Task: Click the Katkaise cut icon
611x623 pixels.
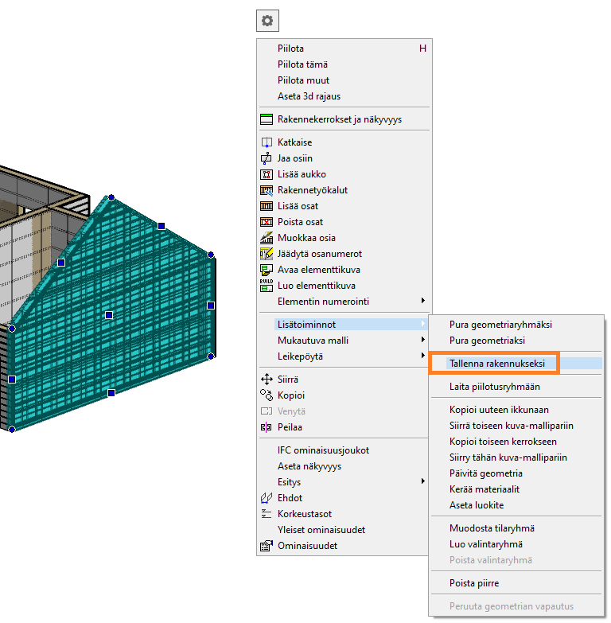Action: pos(267,142)
